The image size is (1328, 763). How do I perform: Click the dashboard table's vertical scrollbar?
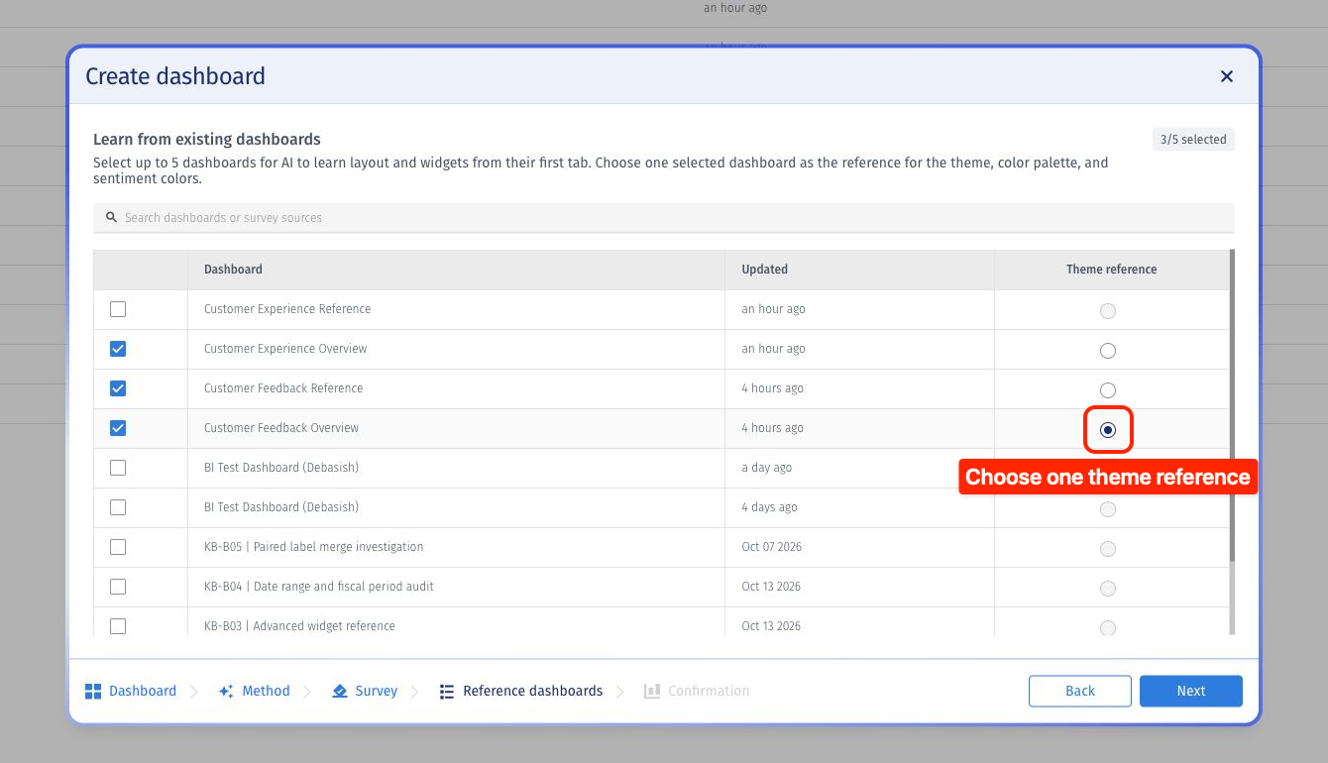click(1233, 406)
